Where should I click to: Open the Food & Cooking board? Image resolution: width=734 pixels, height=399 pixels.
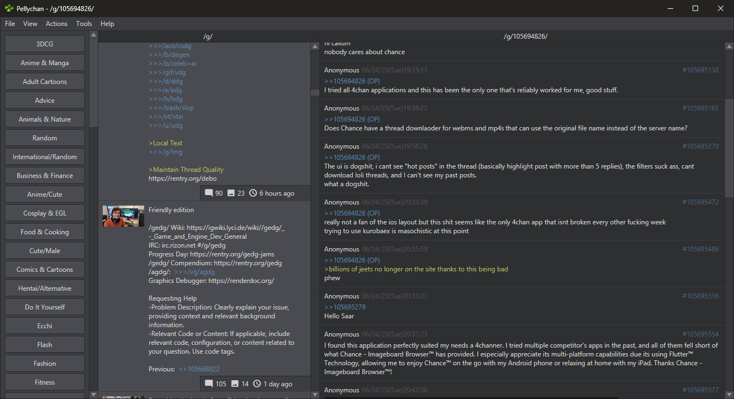click(x=45, y=232)
